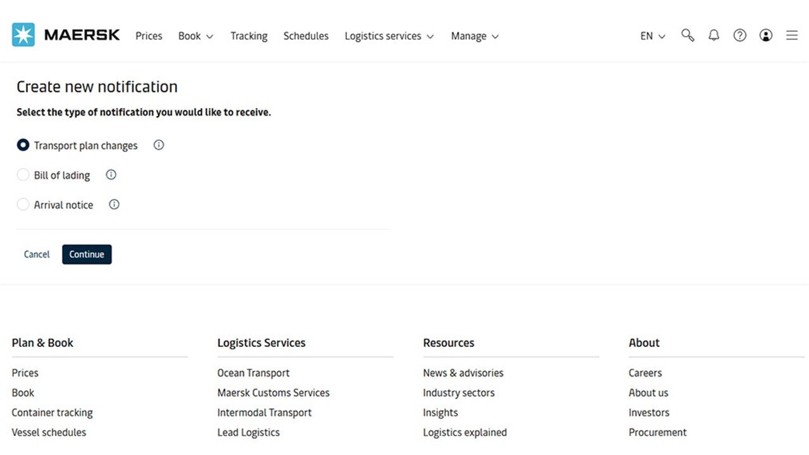Click the Maersk star logo
The image size is (809, 455).
coord(23,34)
